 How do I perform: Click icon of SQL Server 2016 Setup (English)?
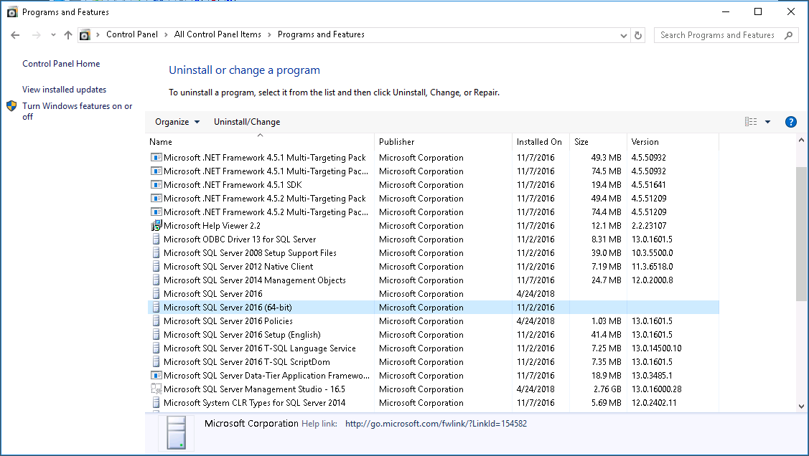tap(156, 335)
